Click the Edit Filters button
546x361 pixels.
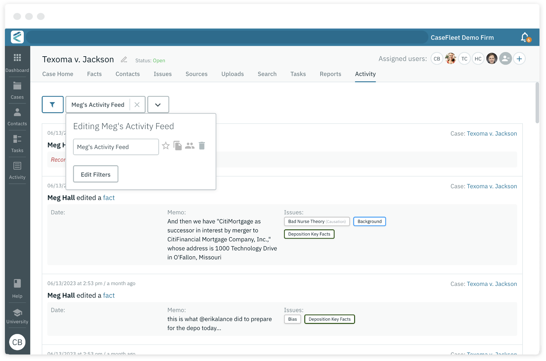click(95, 174)
